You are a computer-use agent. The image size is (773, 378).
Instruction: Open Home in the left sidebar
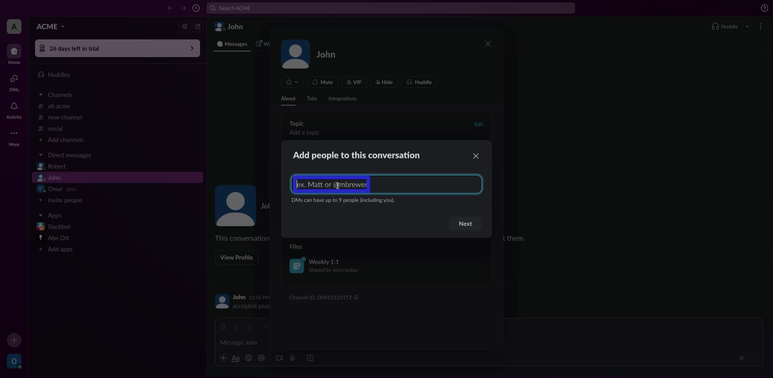pos(14,54)
